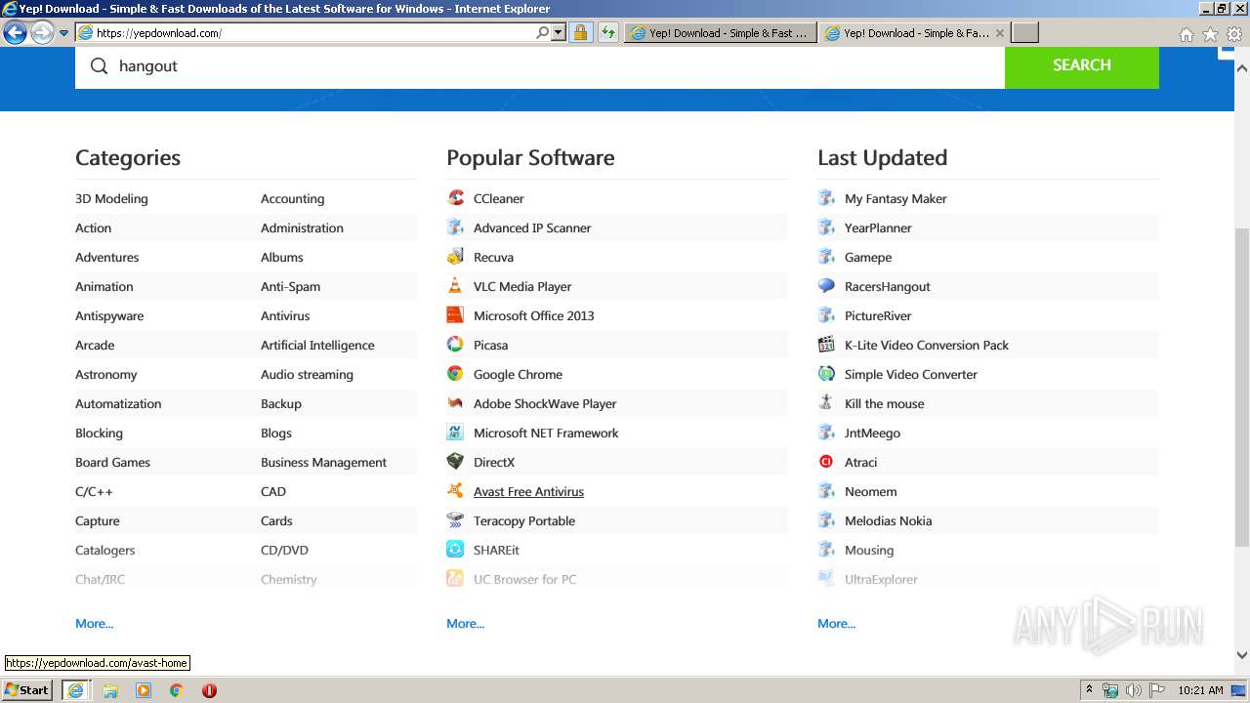Click the Simple Video Converter icon

(x=826, y=374)
